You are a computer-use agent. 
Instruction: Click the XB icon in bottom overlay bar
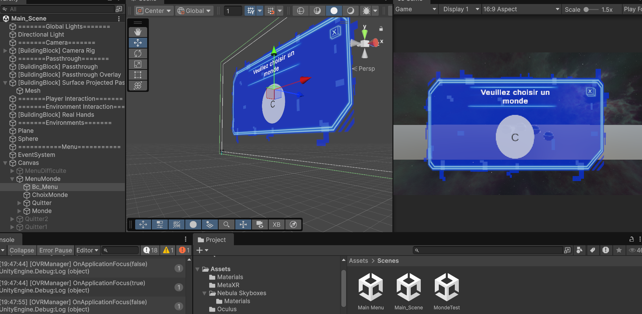tap(277, 224)
